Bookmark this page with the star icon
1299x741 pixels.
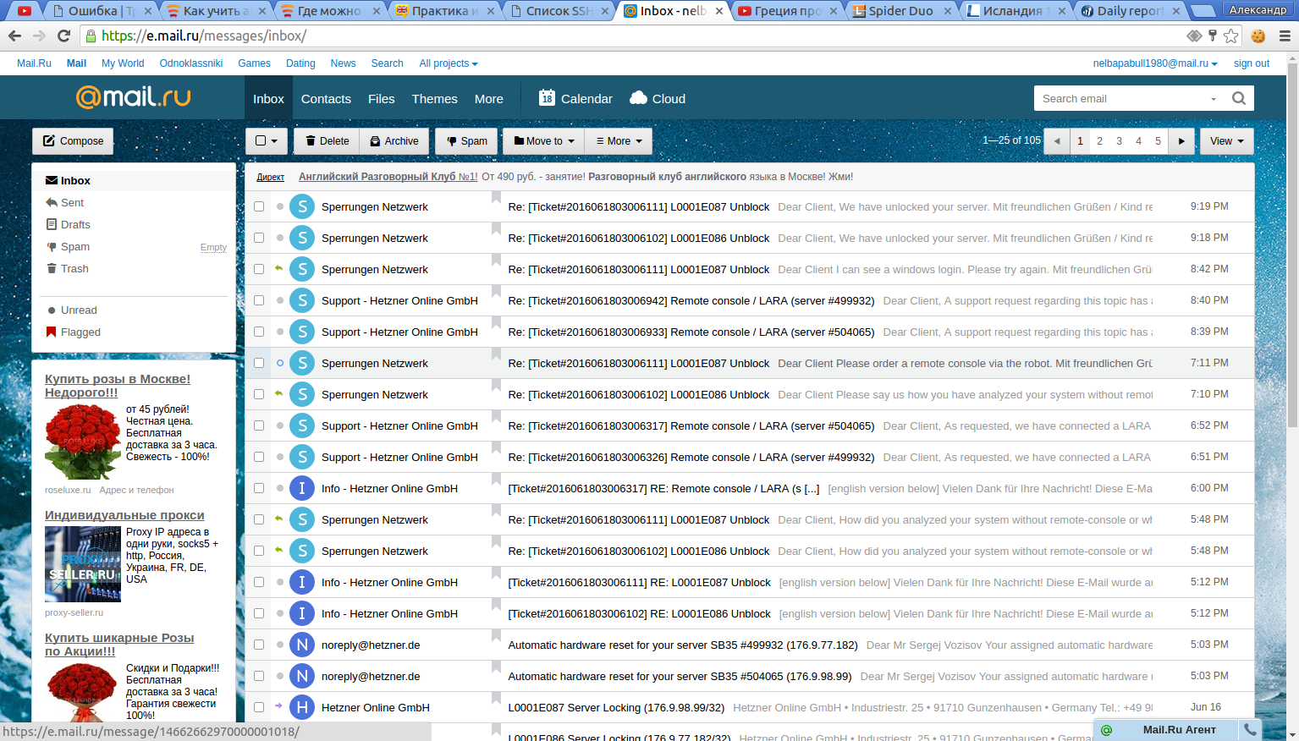click(1231, 36)
